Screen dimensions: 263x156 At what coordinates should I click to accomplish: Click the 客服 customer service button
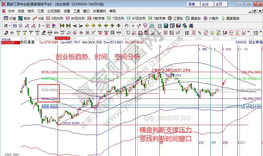click(192, 4)
